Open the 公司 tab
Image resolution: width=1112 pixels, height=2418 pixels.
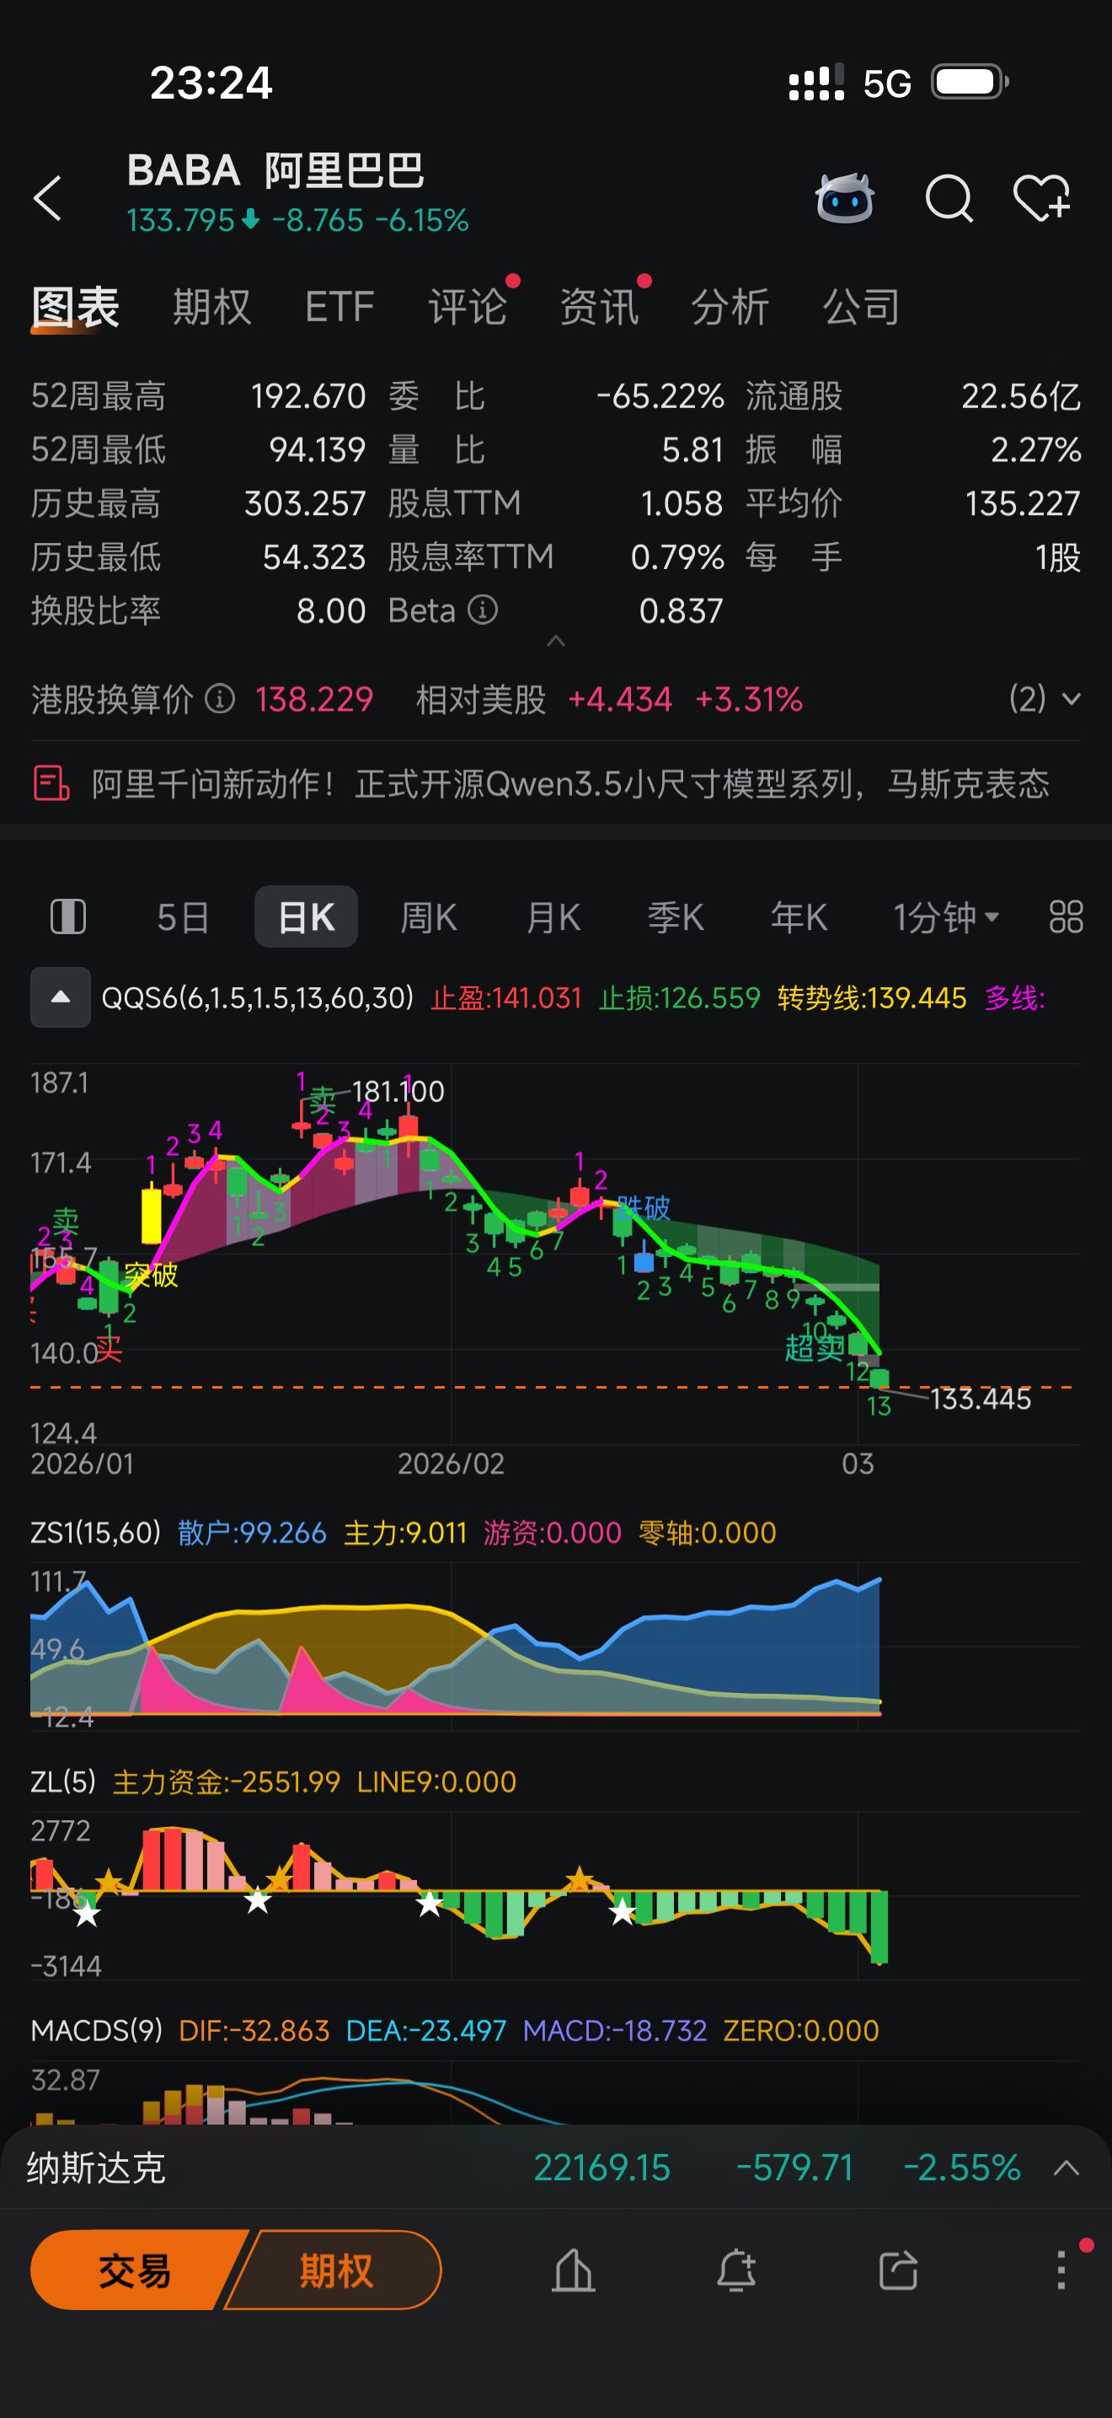tap(861, 307)
